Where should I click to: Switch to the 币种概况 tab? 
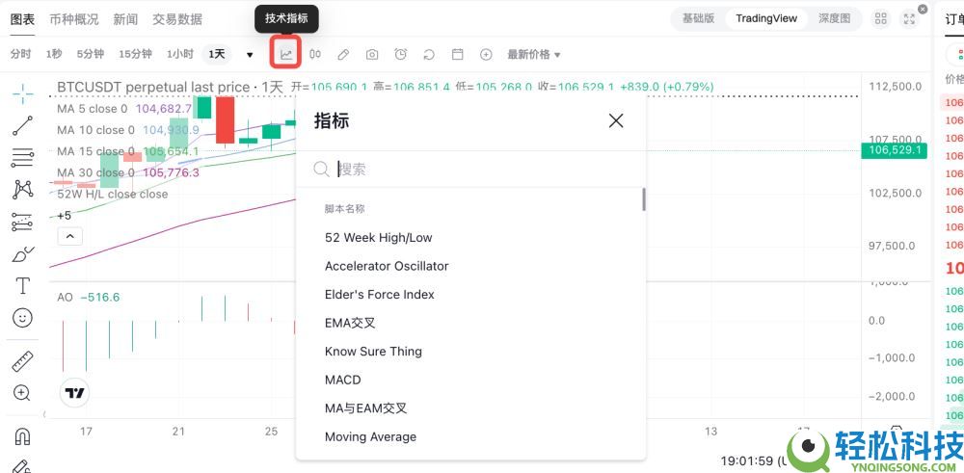tap(74, 19)
